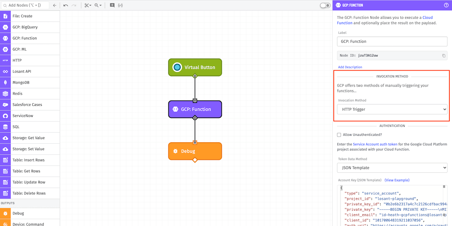The width and height of the screenshot is (452, 226).
Task: Open the Invocation Method HTTP Trigger dropdown
Action: [392, 109]
